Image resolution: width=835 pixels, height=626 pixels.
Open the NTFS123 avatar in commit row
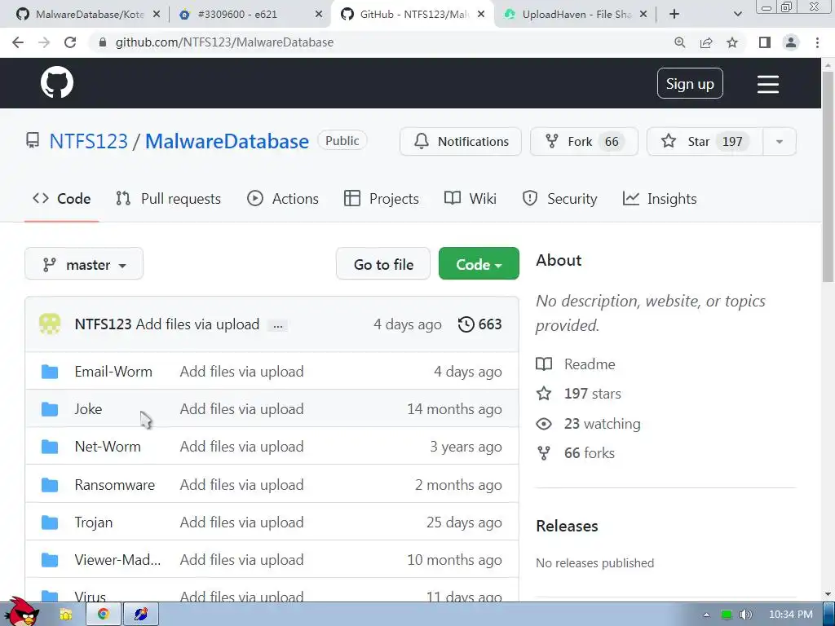[50, 324]
